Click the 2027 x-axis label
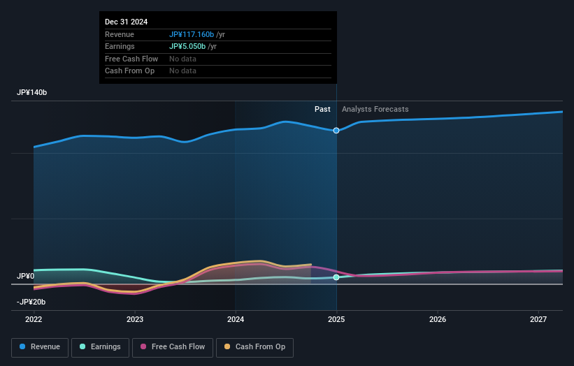Viewport: 574px width, 366px height. [x=538, y=319]
